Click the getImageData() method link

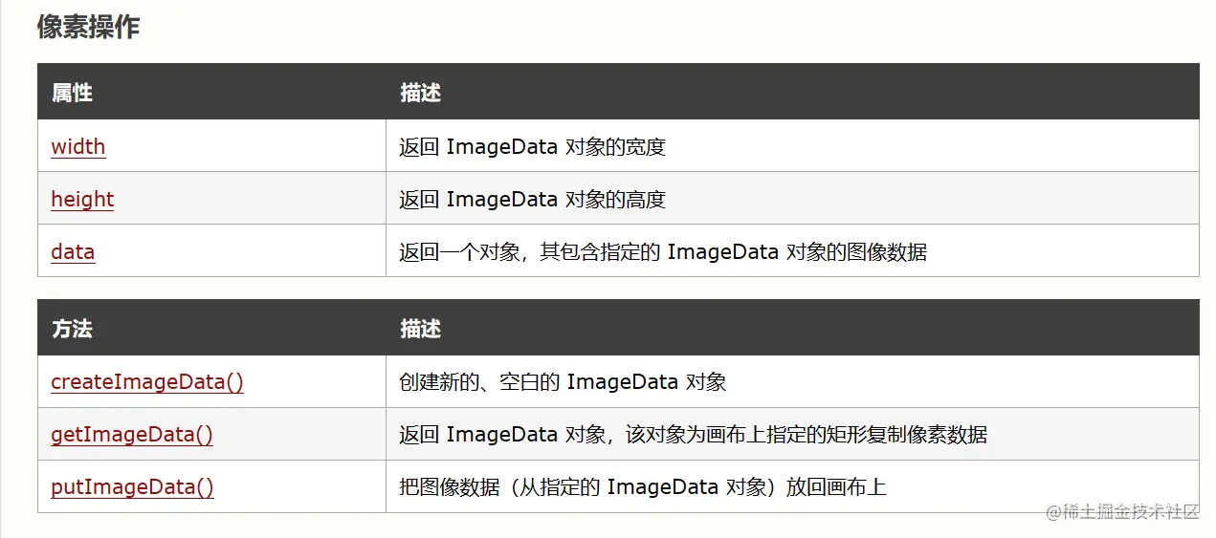pos(131,434)
